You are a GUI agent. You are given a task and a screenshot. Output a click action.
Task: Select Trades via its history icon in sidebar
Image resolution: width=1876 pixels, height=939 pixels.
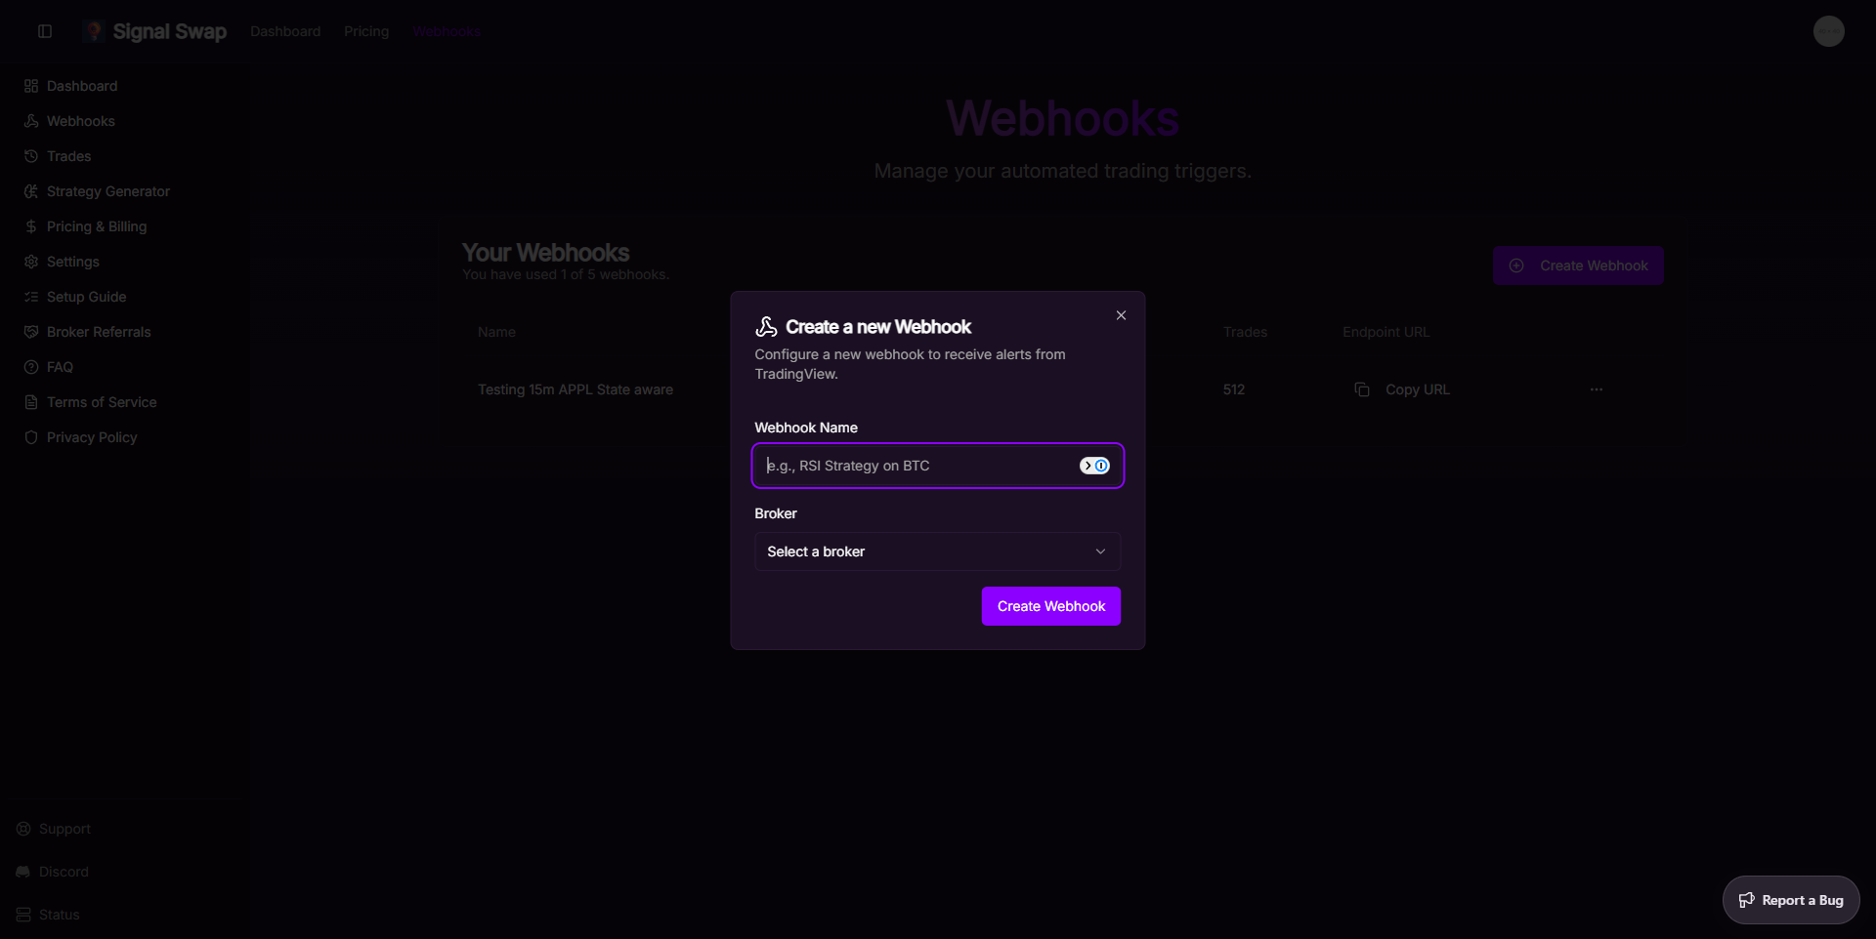[x=30, y=156]
